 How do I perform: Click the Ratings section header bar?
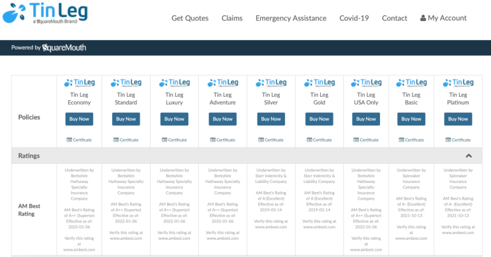coord(242,155)
